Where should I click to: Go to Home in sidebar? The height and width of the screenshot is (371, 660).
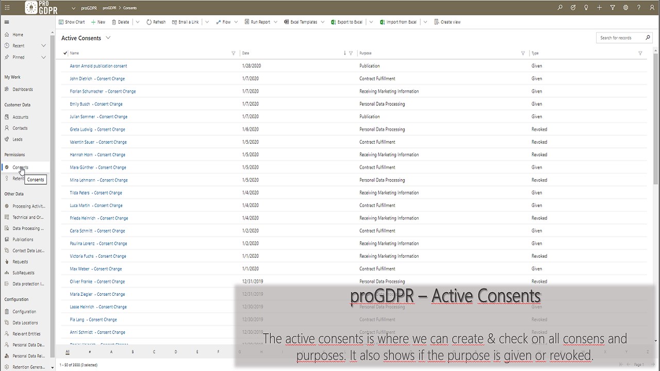(18, 35)
